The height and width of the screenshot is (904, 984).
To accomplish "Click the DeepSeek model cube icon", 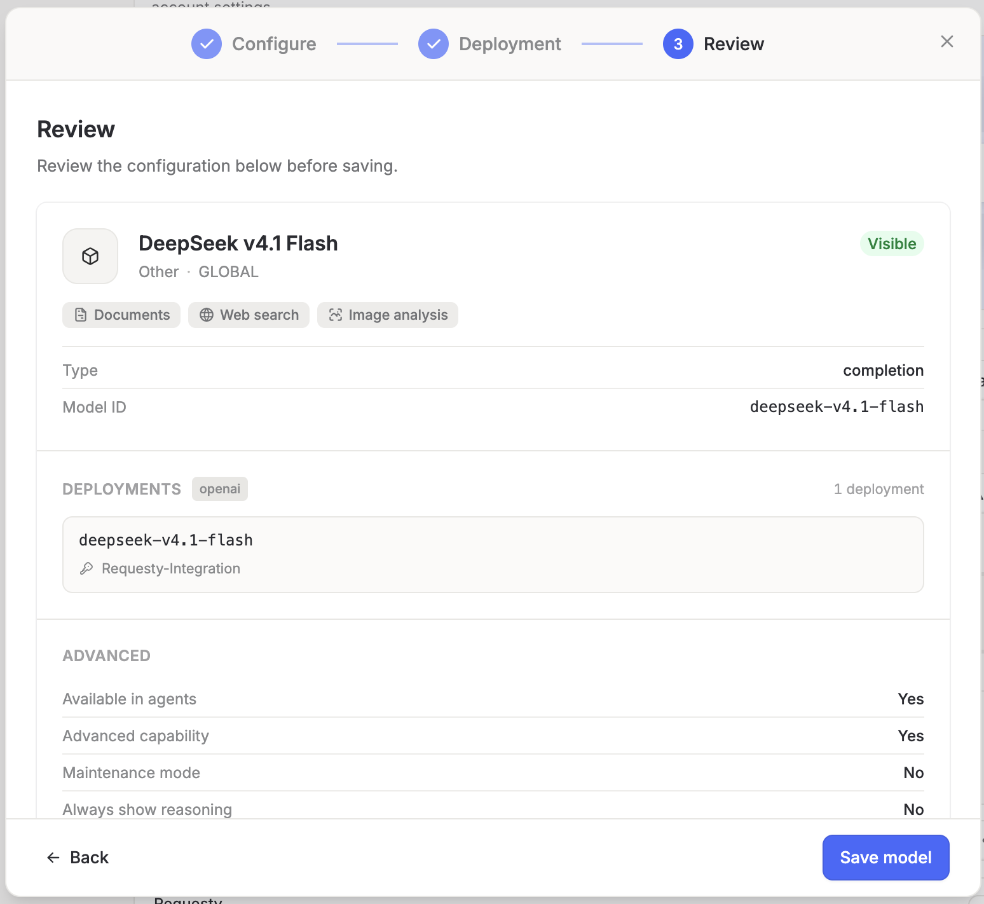I will pyautogui.click(x=90, y=256).
